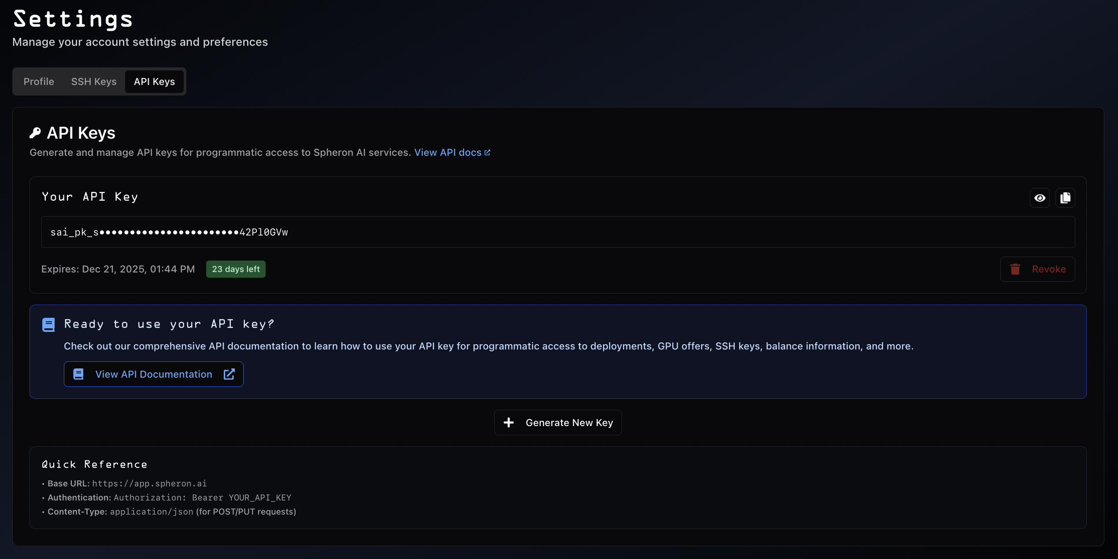Click the key icon beside API Keys heading
The image size is (1118, 559).
click(x=35, y=133)
